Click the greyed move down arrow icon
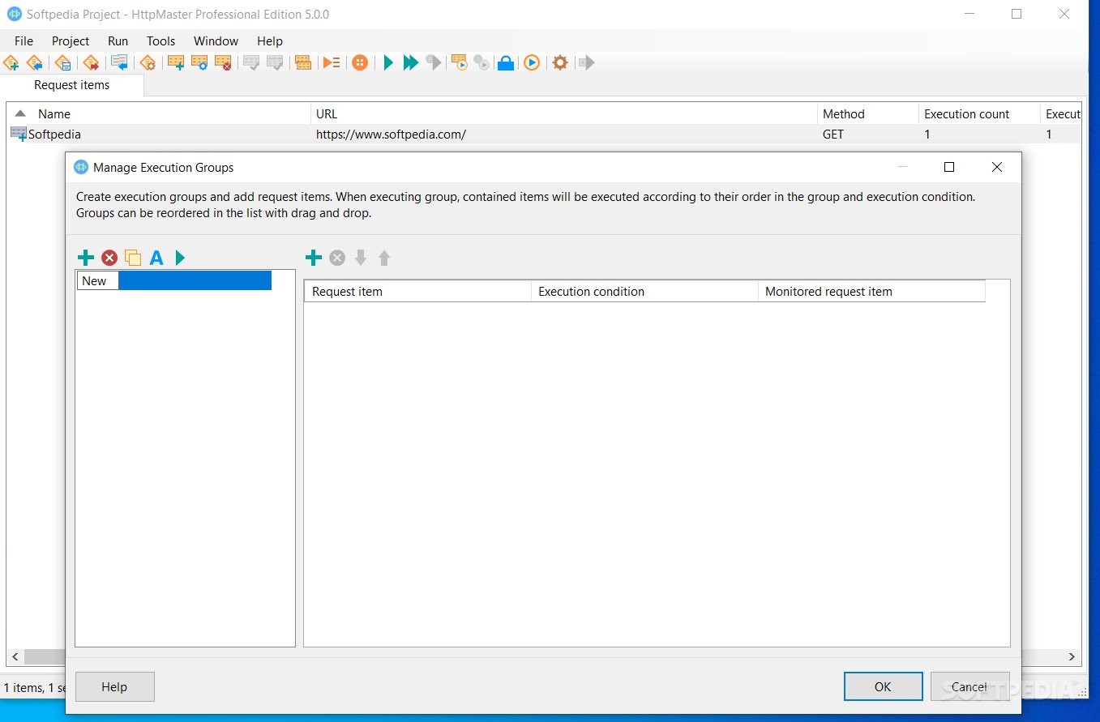Screen dimensions: 1100x722 click(361, 258)
